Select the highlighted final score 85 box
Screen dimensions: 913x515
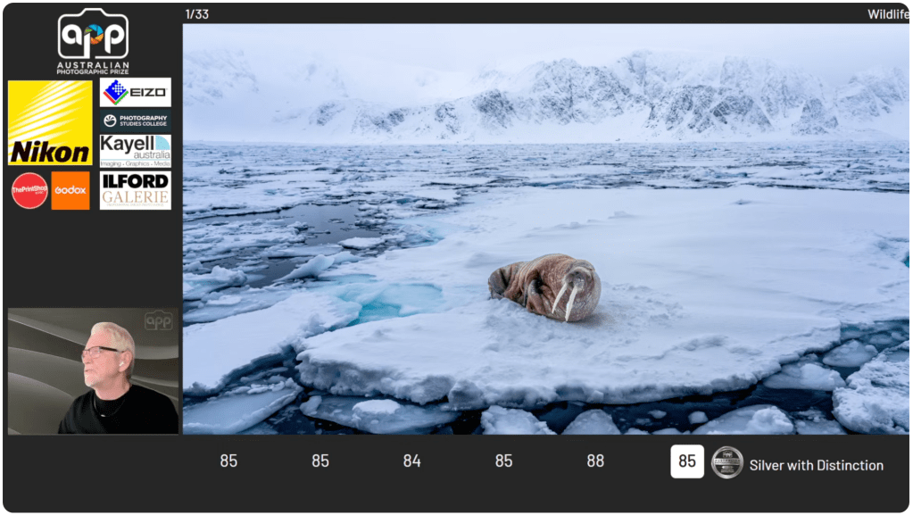686,461
